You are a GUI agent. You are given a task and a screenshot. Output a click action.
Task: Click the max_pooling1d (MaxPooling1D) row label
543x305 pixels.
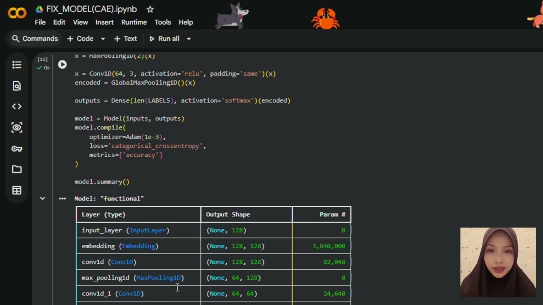(x=133, y=277)
